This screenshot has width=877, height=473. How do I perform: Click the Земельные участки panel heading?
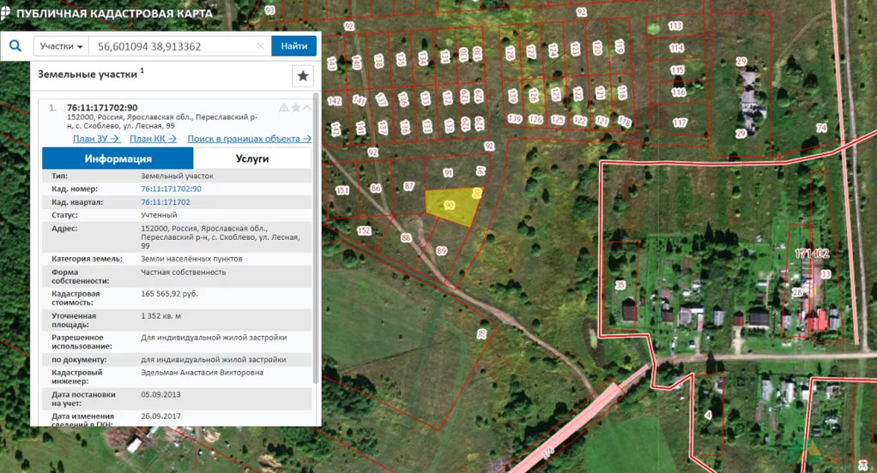88,75
